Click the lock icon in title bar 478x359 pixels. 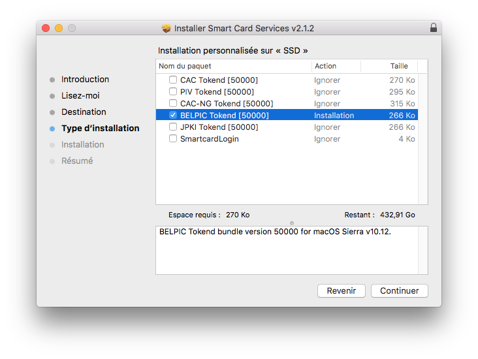[x=433, y=27]
